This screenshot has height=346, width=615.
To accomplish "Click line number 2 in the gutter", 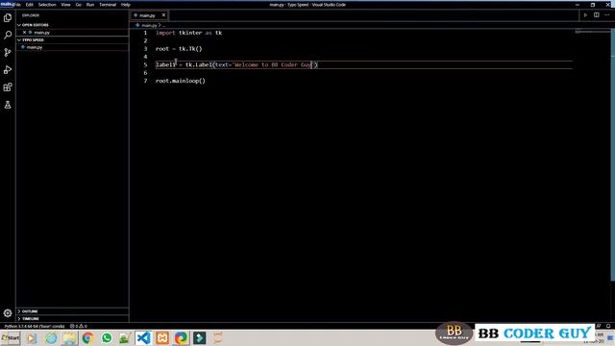I will tap(145, 40).
